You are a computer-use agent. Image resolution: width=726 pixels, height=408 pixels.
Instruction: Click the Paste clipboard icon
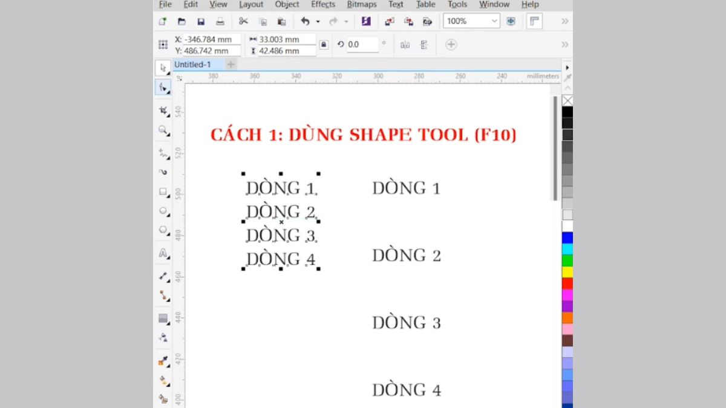click(282, 21)
